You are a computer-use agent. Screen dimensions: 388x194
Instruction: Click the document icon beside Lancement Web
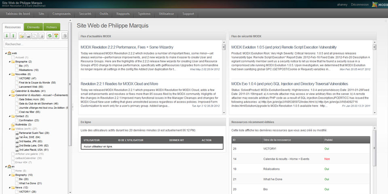[x=17, y=87]
